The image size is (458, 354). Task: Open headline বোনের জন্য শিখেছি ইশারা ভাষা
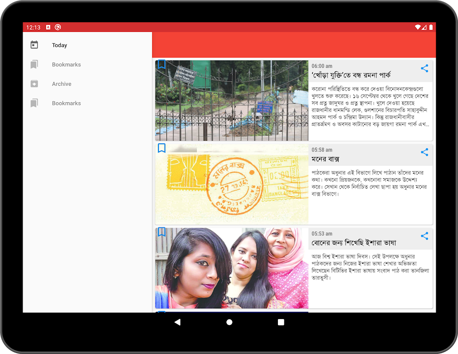click(x=354, y=243)
